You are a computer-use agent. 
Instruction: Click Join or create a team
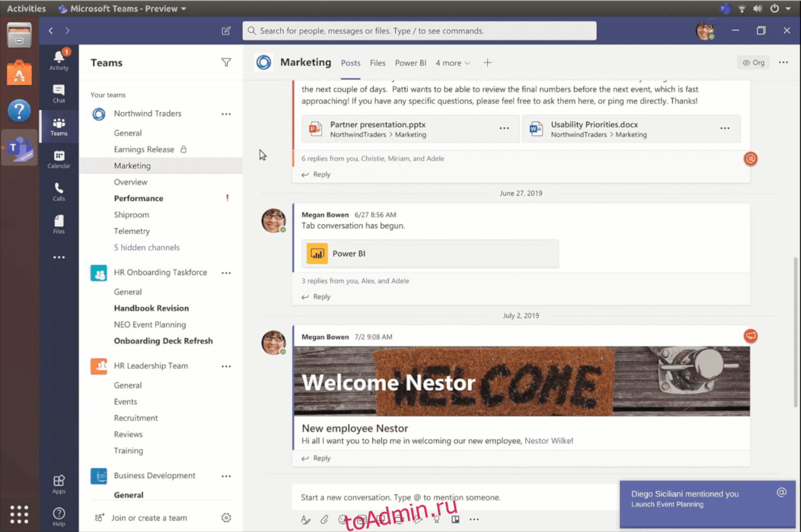coord(148,518)
